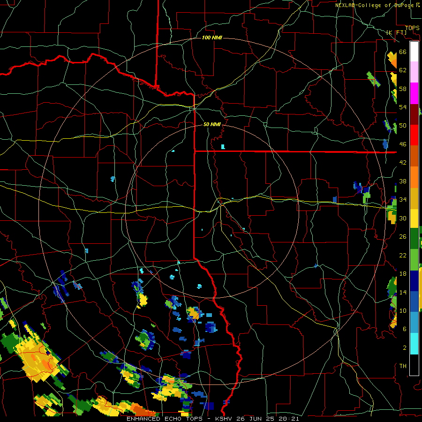Click the legend value '62'
Viewport: 422px width, 422px height.
coord(403,70)
